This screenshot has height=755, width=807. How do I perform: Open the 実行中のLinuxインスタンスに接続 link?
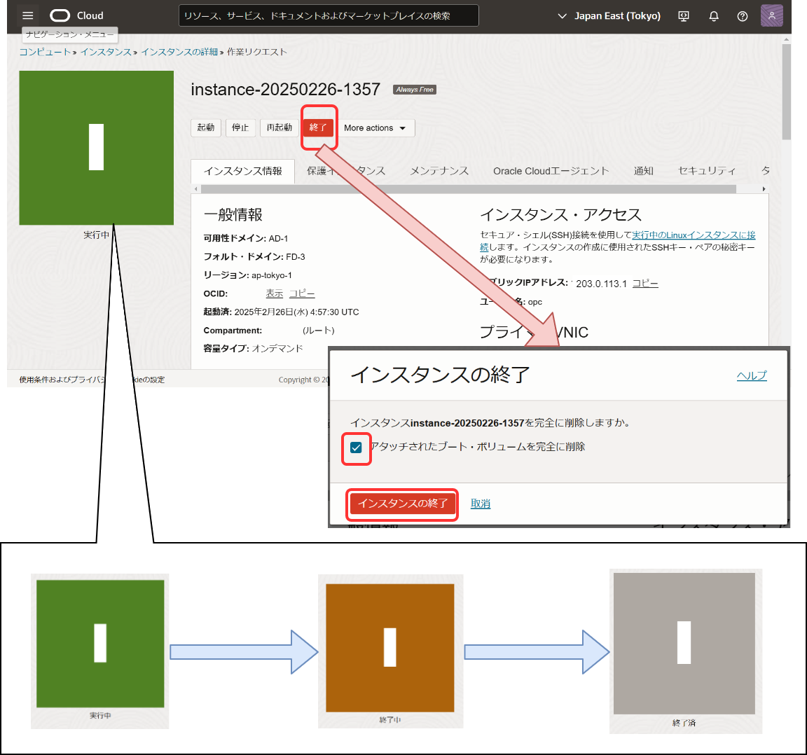tap(694, 235)
